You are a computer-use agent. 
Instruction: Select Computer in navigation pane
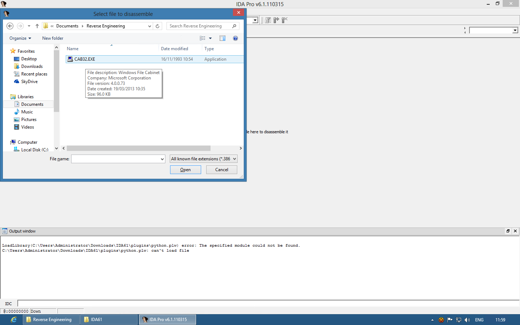(27, 142)
